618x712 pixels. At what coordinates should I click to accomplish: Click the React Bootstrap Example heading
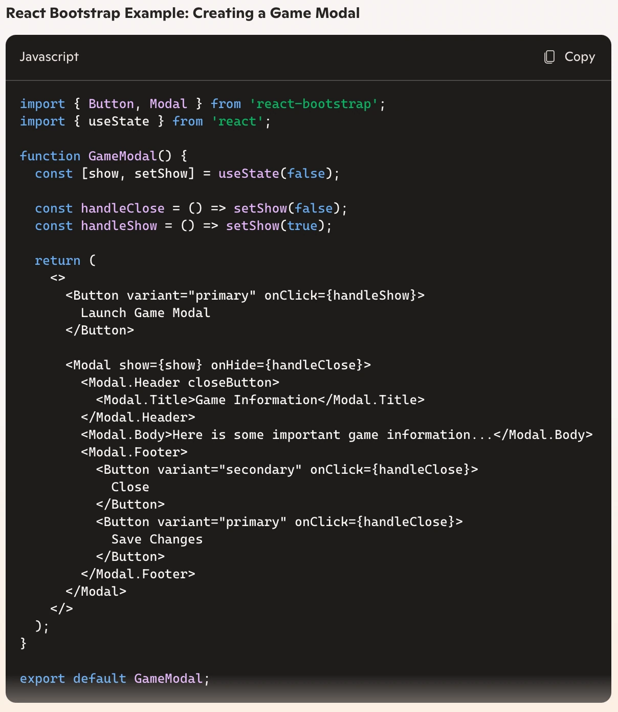[x=183, y=13]
